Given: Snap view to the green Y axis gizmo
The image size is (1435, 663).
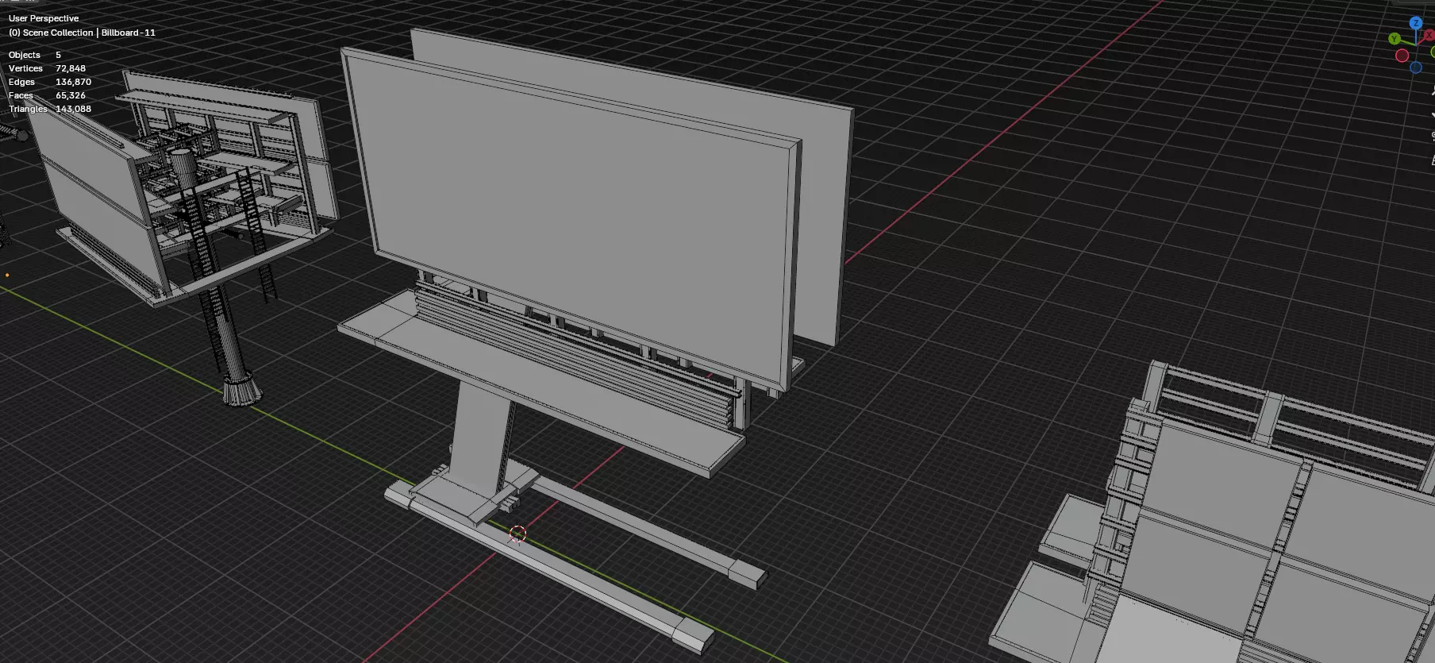Looking at the screenshot, I should (x=1395, y=38).
